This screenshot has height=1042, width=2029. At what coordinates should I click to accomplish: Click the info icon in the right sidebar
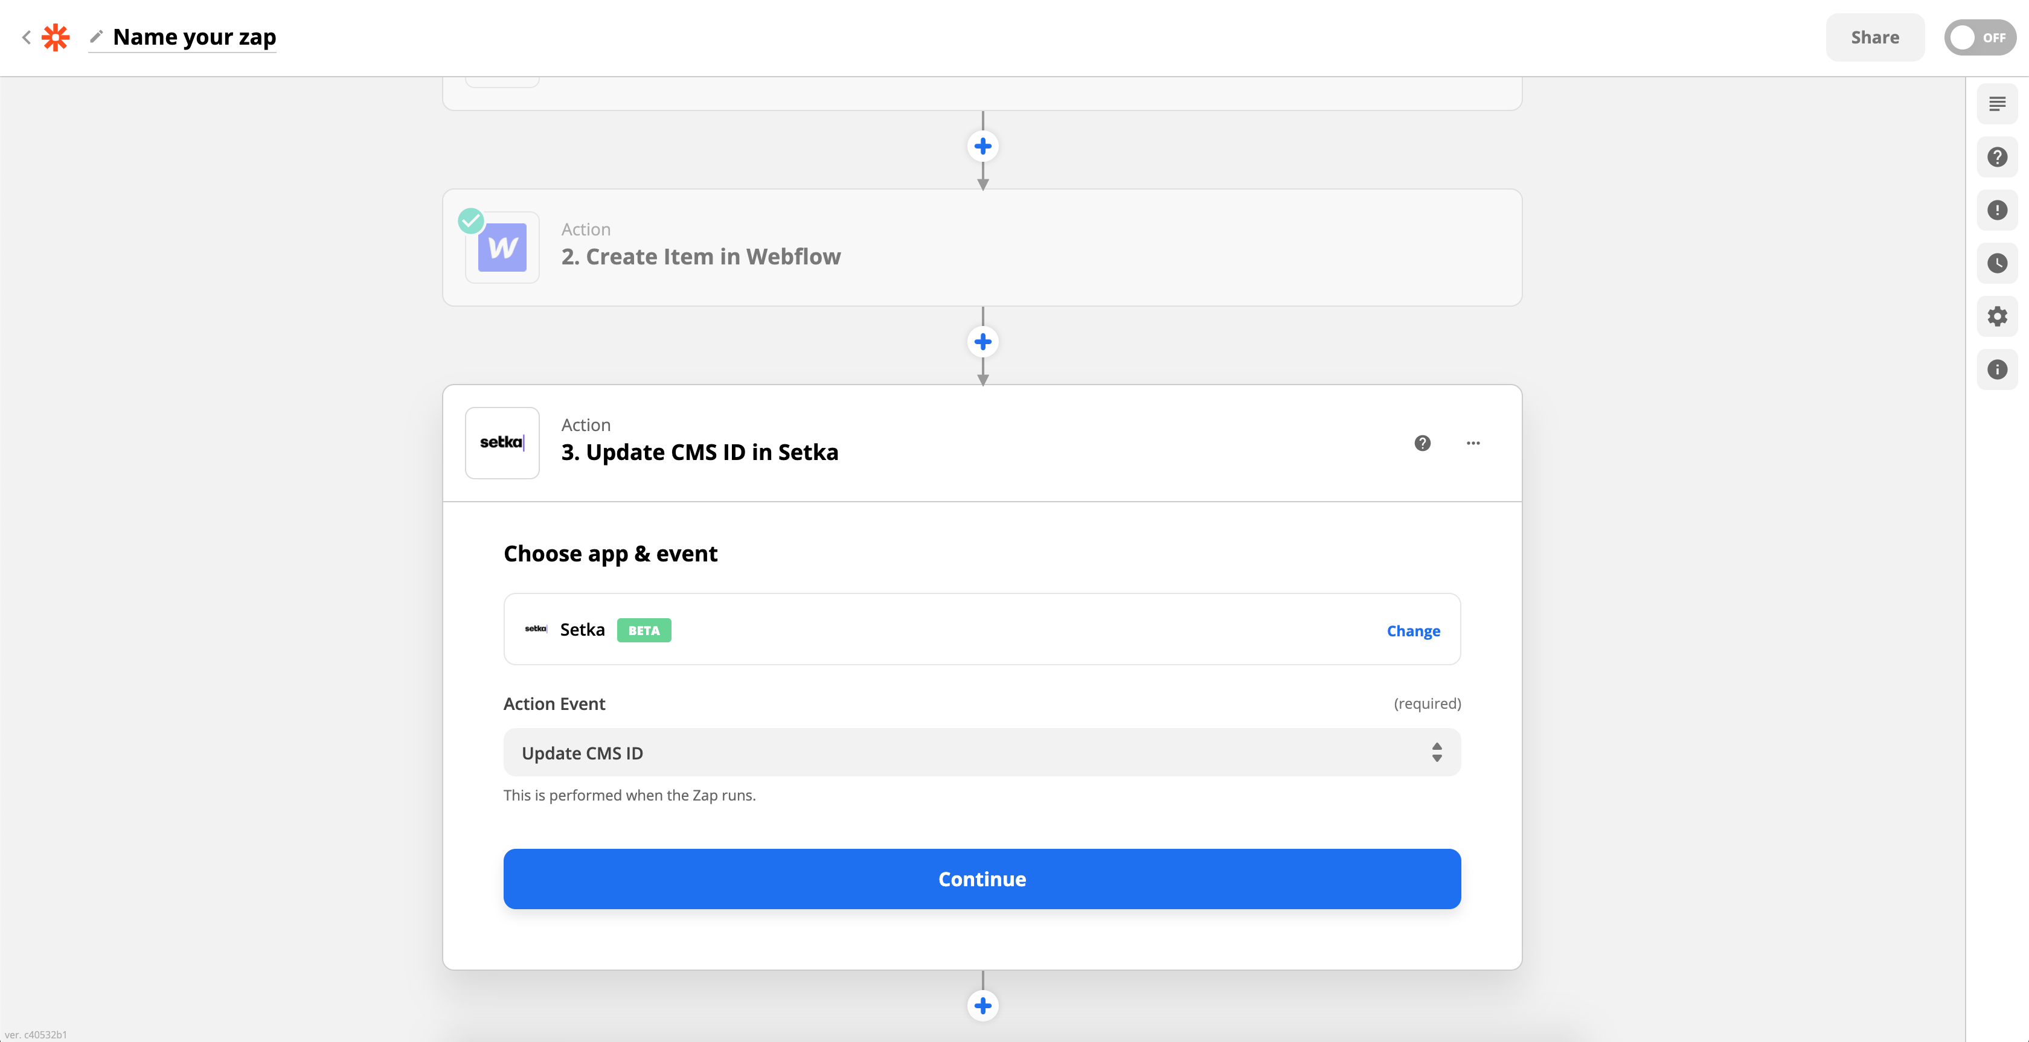1998,369
